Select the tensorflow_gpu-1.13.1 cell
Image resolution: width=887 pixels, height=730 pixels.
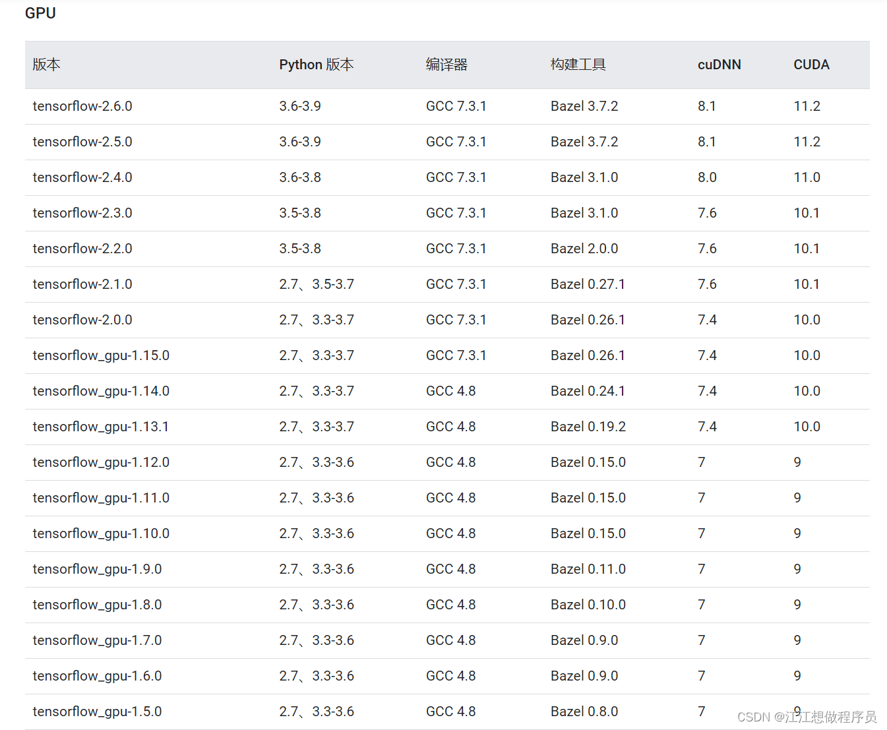101,427
